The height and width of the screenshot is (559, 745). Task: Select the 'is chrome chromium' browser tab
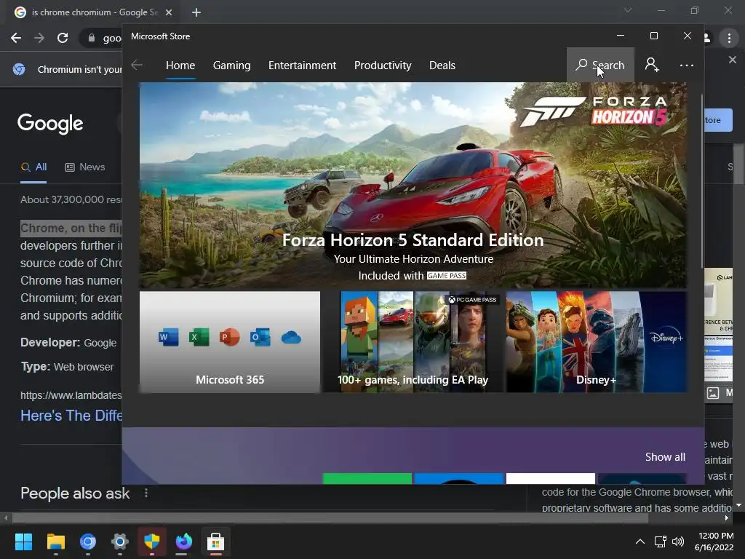pos(92,12)
